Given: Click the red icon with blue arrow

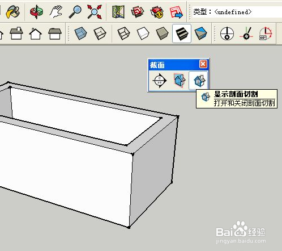Looking at the screenshot, I should click(x=176, y=12).
